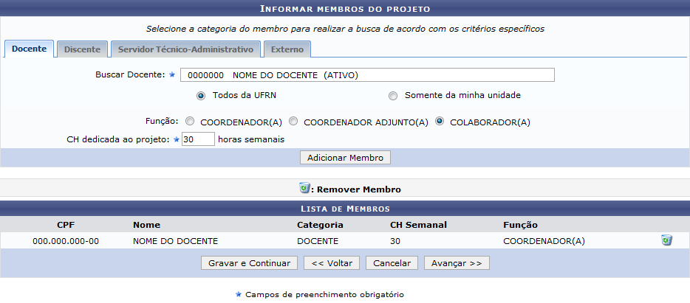Switch to the Externo tab

click(x=287, y=49)
